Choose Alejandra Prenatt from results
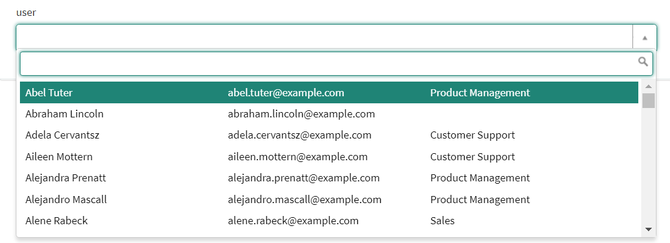 point(66,178)
